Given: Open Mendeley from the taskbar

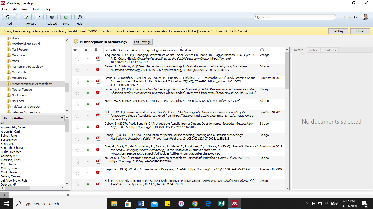Looking at the screenshot, I should pyautogui.click(x=235, y=203).
